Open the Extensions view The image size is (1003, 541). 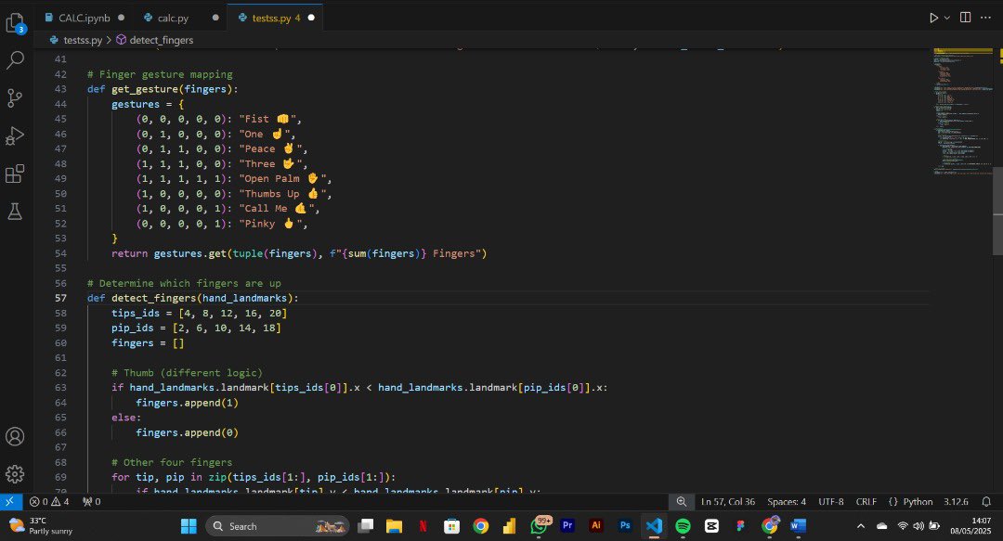click(15, 174)
